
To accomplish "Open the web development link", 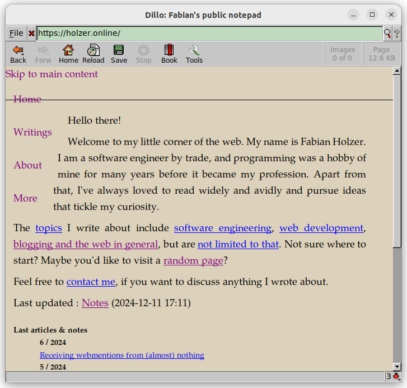I will 321,228.
